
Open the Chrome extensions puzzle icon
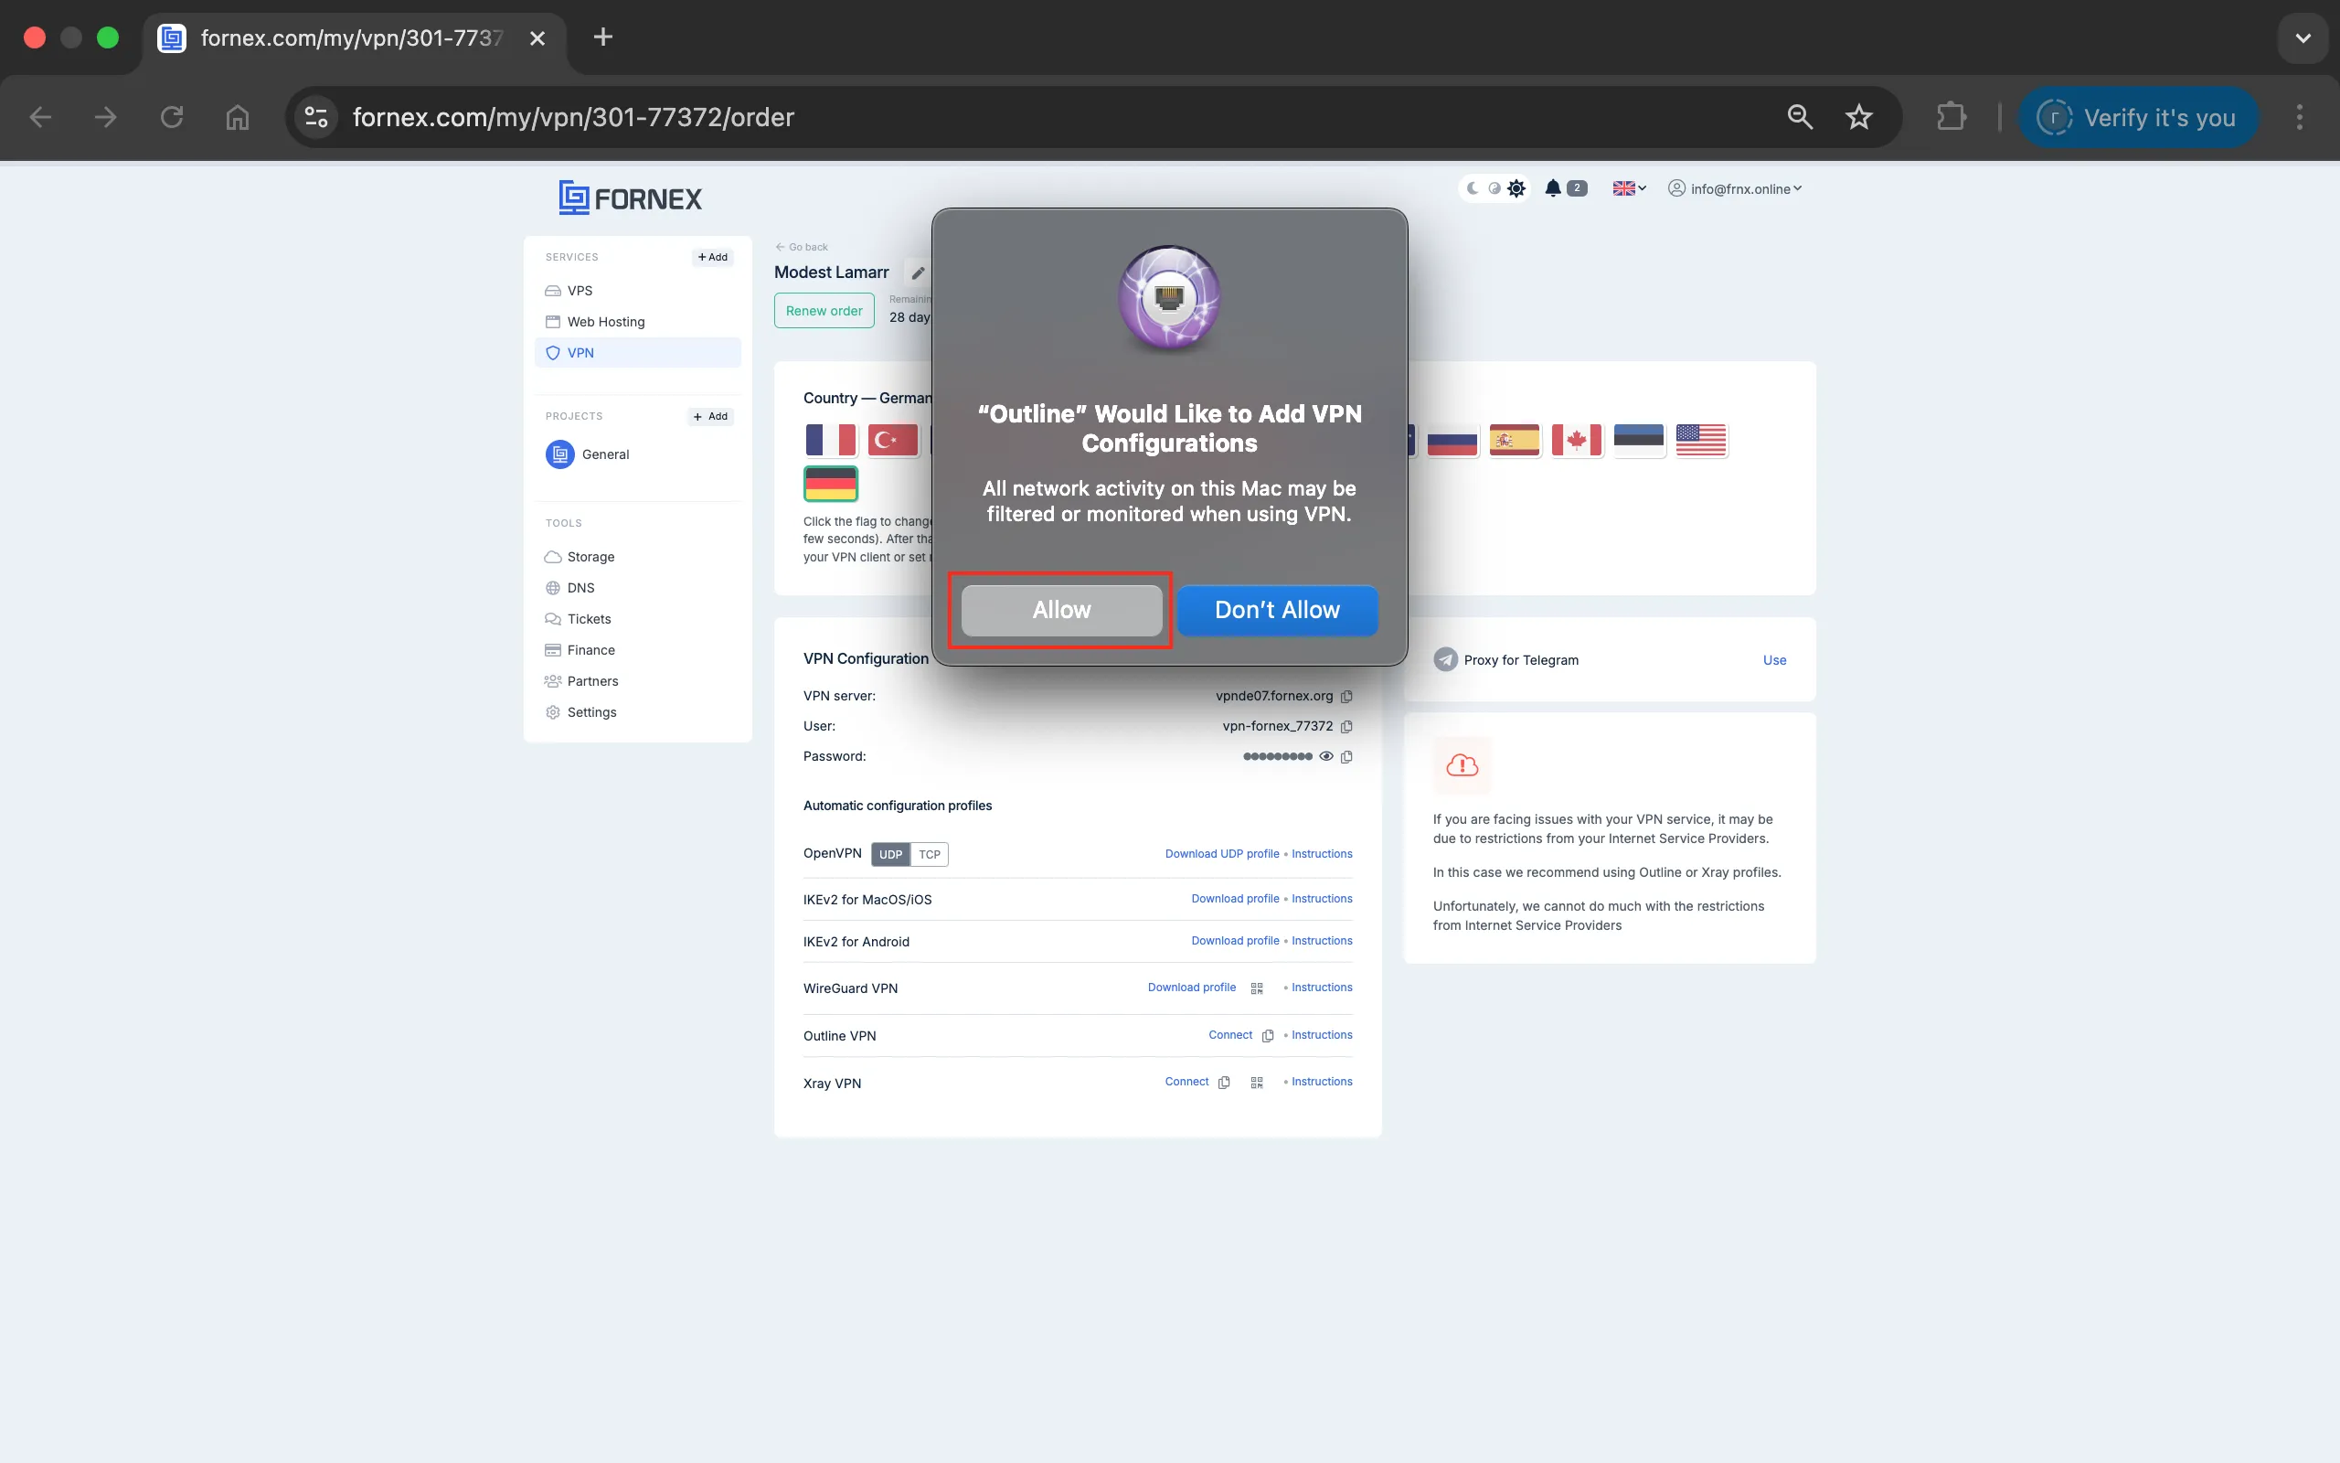1952,117
